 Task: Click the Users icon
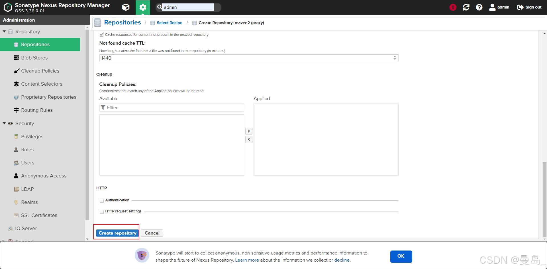tap(16, 163)
